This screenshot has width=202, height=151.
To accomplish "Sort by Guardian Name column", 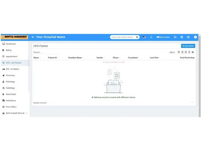I will [76, 58].
